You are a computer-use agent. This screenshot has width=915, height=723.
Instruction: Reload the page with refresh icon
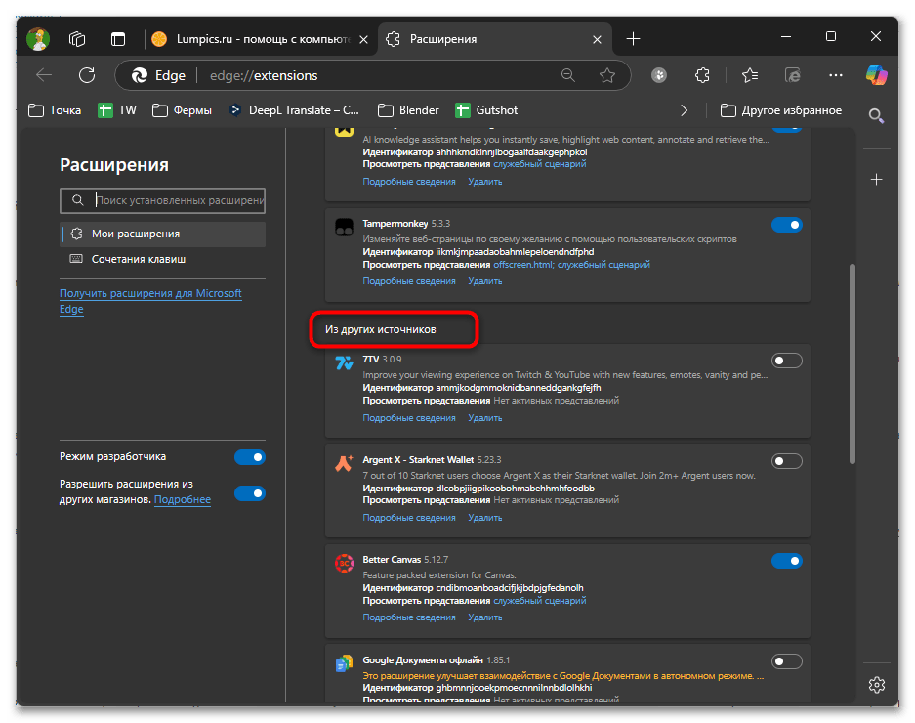pyautogui.click(x=87, y=75)
